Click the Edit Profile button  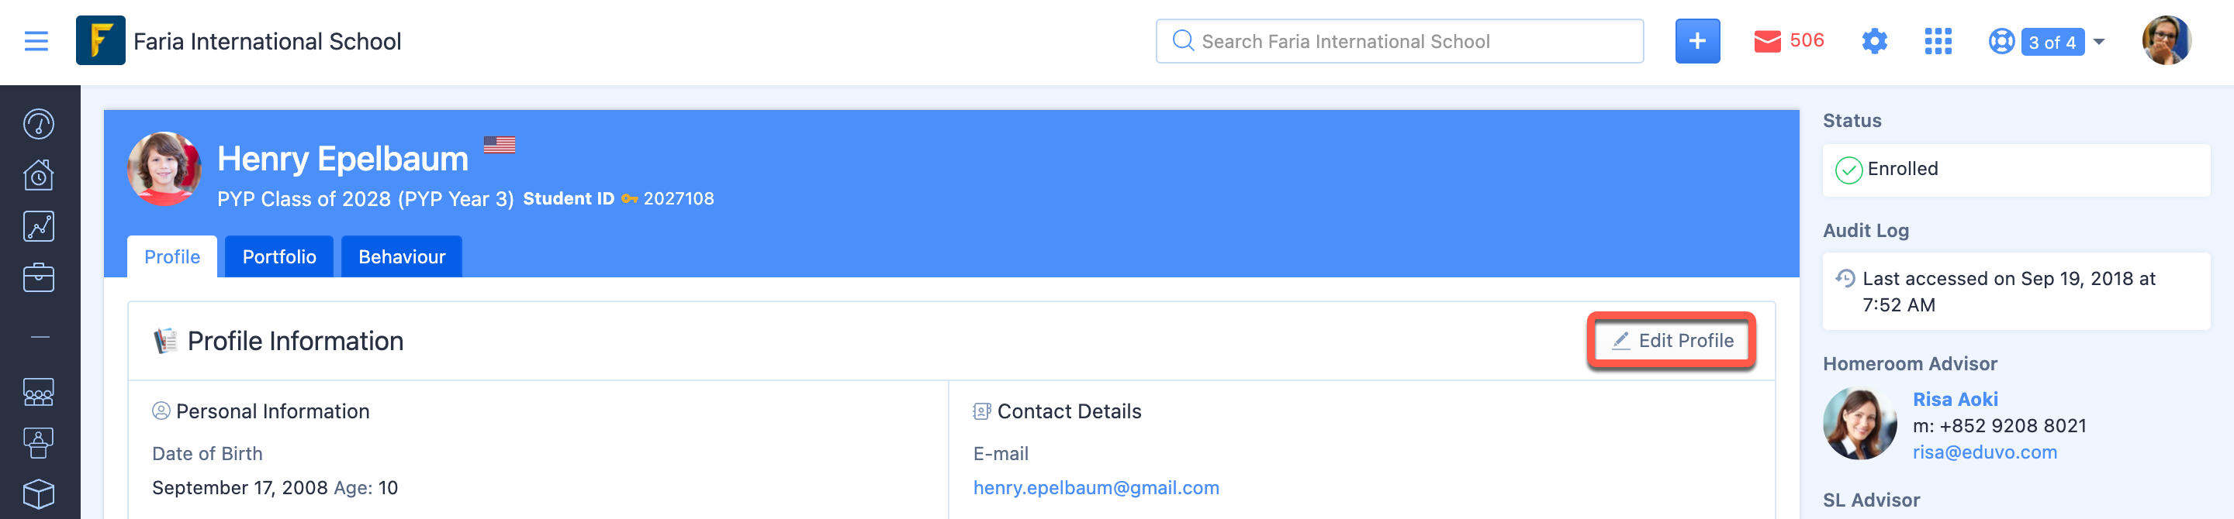point(1672,341)
